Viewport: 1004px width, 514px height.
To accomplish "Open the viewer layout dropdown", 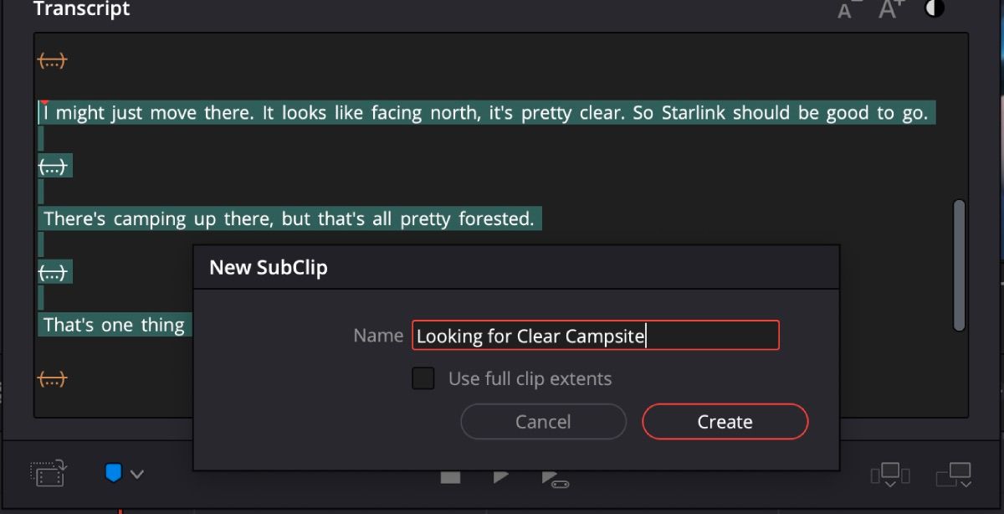I will click(889, 473).
